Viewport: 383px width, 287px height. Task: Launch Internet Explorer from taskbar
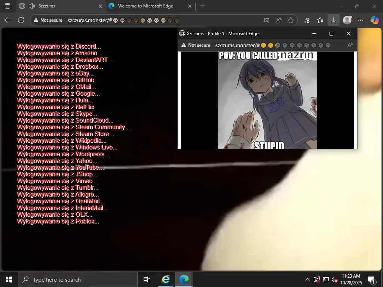click(x=166, y=280)
